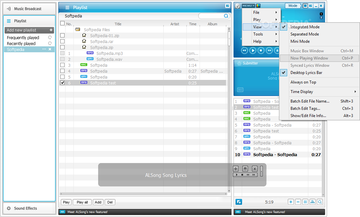Image resolution: width=360 pixels, height=217 pixels.
Task: Toggle the Desktop Lyrics Bar menu option
Action: pos(319,73)
